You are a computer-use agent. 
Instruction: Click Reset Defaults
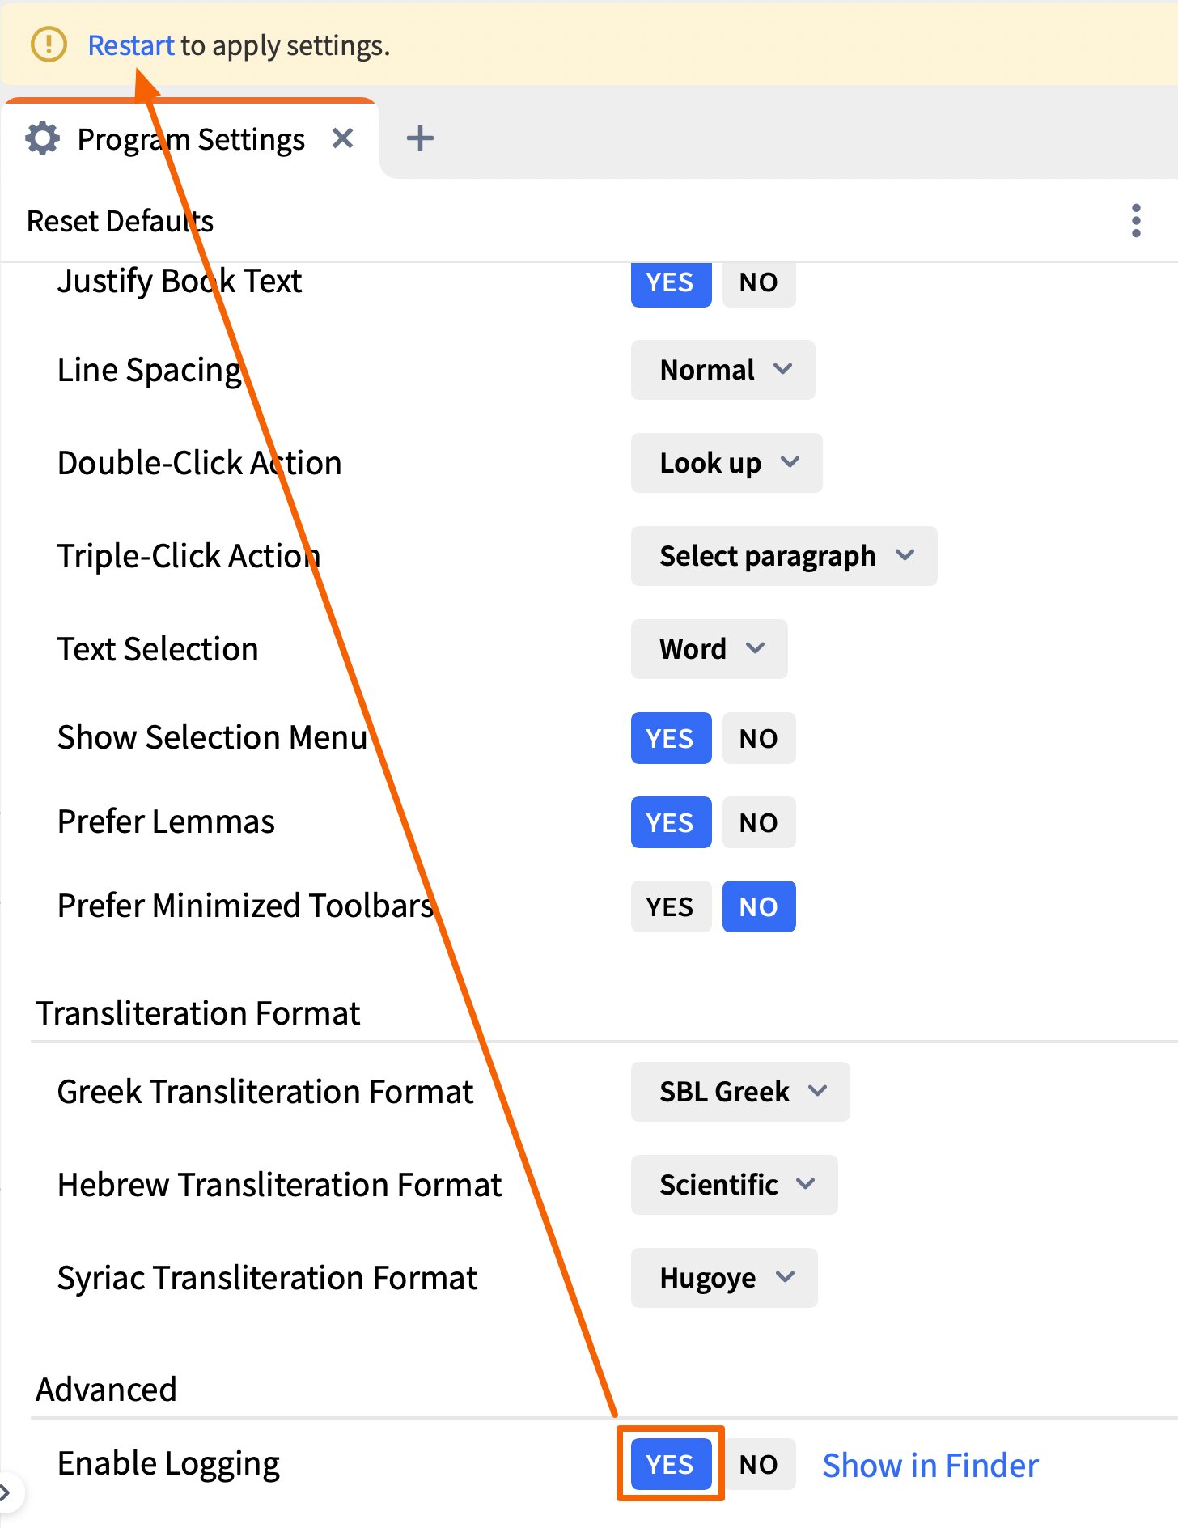[121, 221]
